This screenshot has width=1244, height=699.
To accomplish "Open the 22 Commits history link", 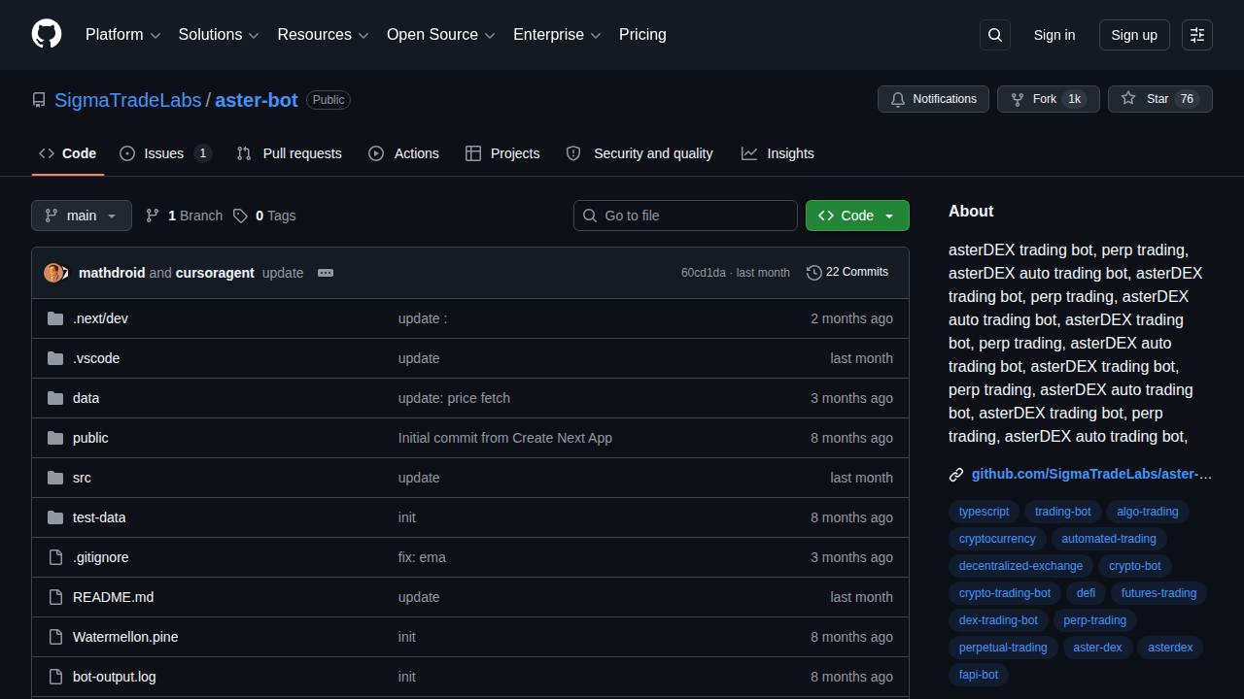I will [x=847, y=272].
